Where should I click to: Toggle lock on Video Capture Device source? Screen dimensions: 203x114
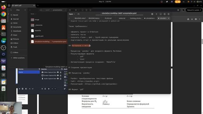coord(61,72)
